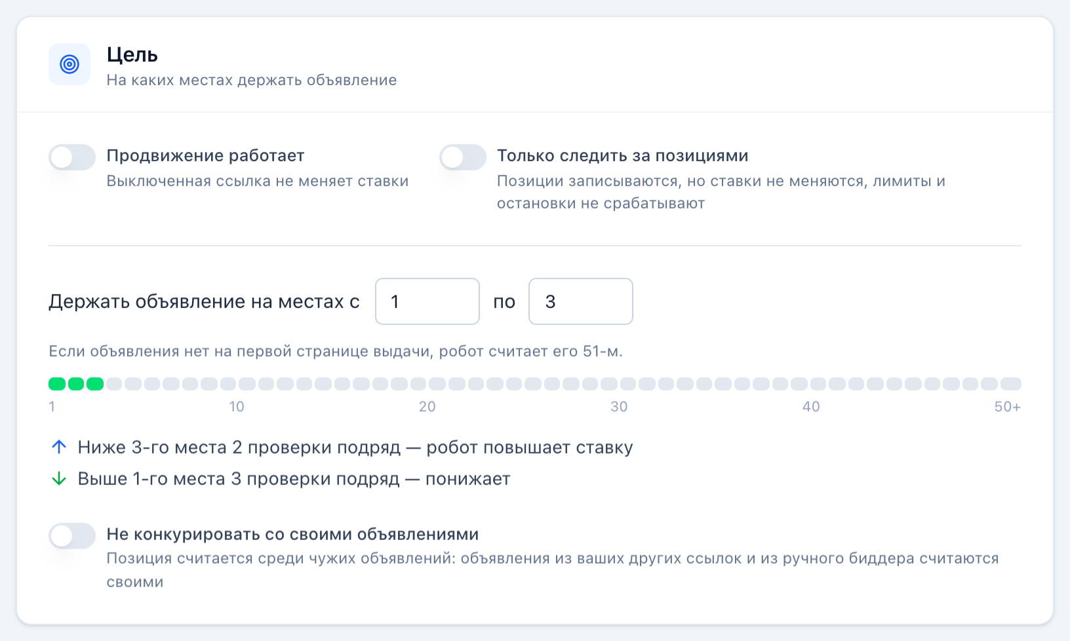The image size is (1070, 641).
Task: Click subtitle На каких местах держать объявление
Action: pos(252,80)
